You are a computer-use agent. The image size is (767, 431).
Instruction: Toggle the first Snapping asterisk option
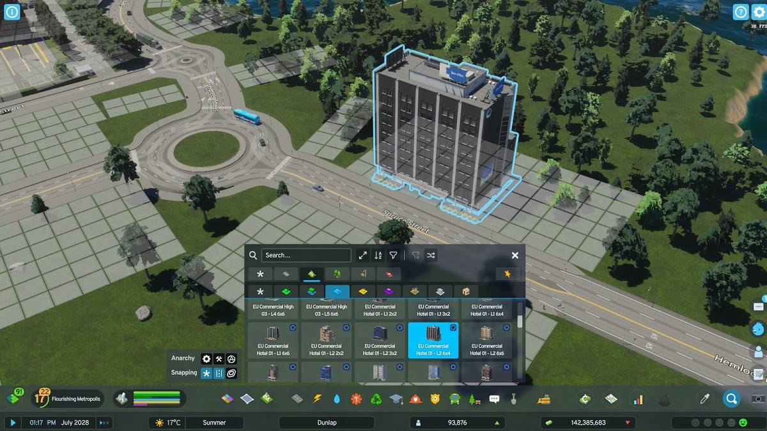pyautogui.click(x=206, y=374)
